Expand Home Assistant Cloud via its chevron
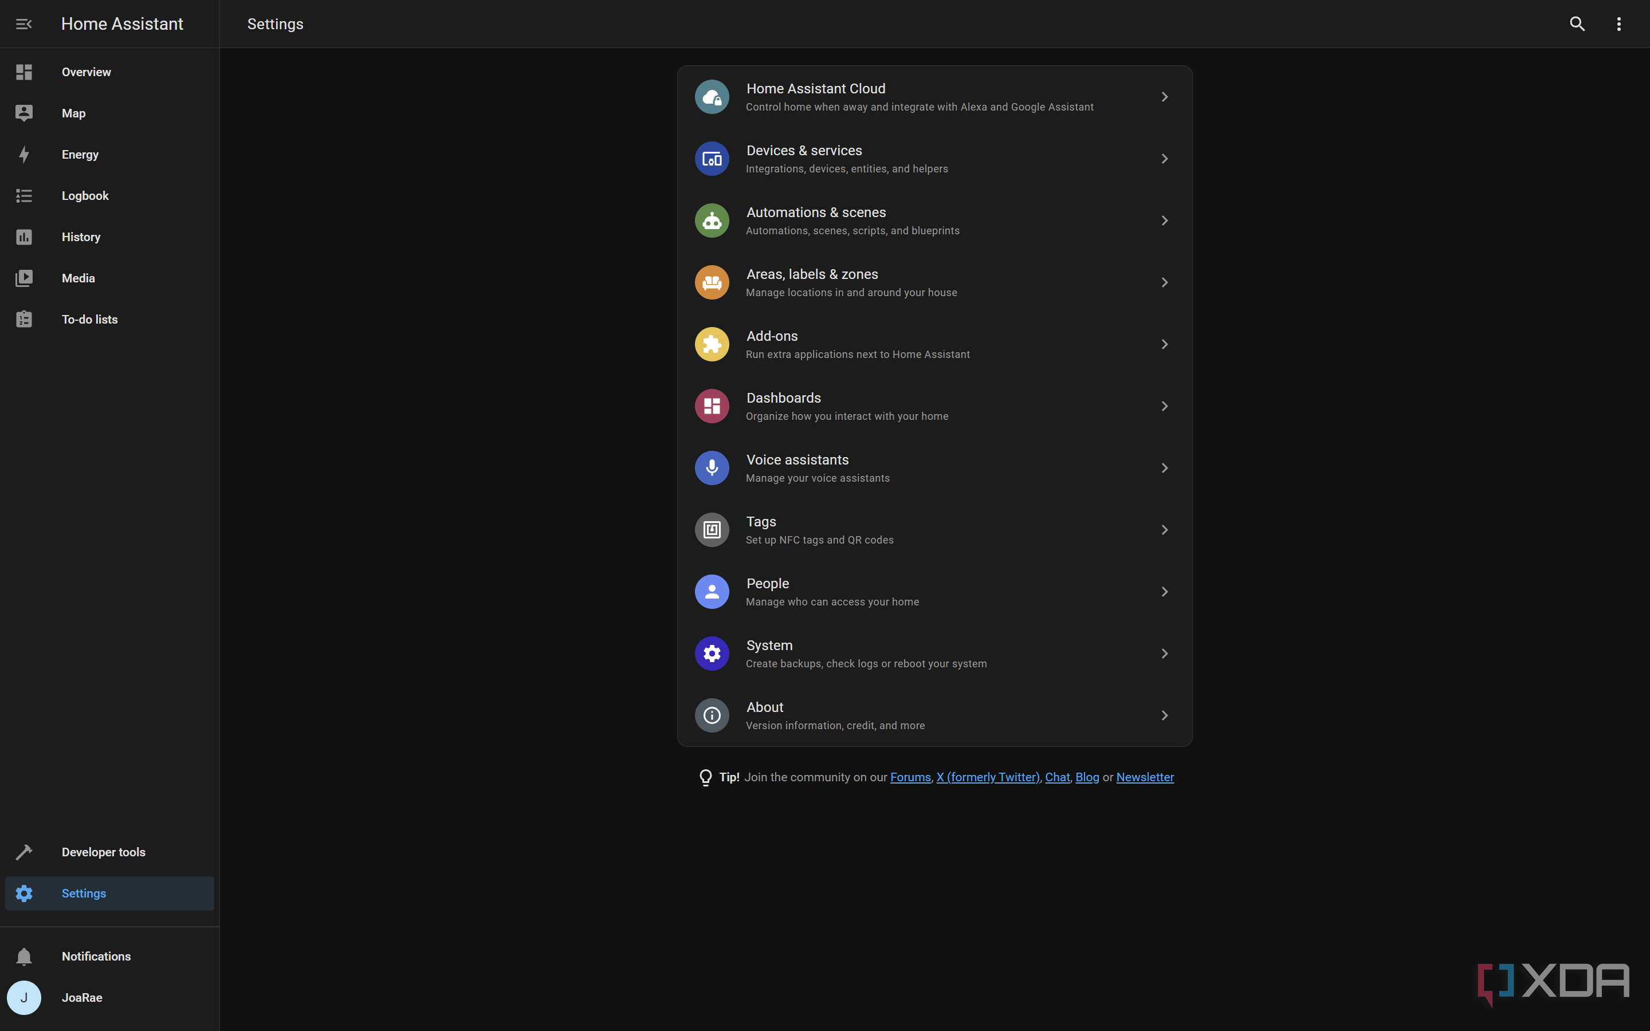 tap(1165, 97)
